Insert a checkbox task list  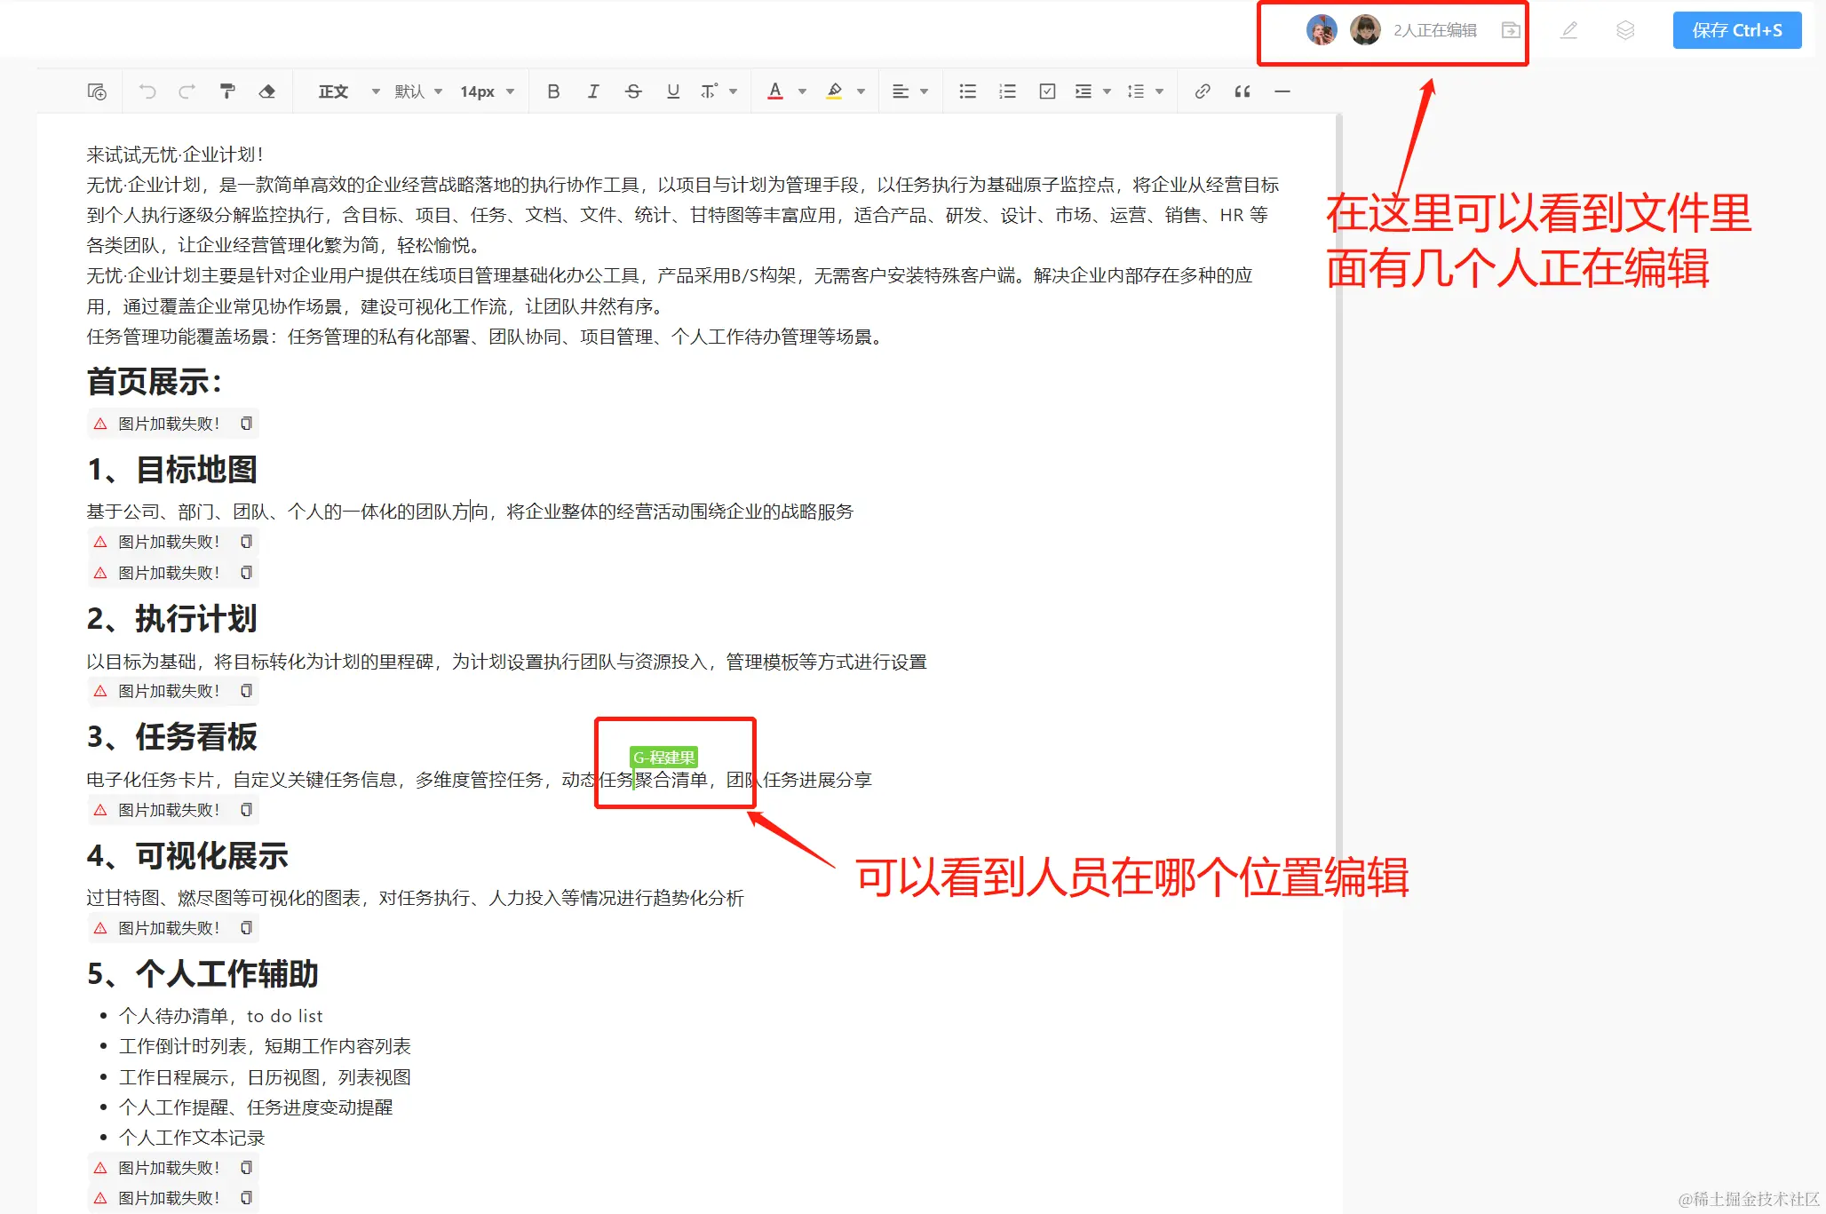point(1047,91)
